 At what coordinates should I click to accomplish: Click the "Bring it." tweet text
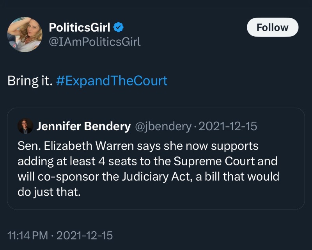(x=30, y=80)
